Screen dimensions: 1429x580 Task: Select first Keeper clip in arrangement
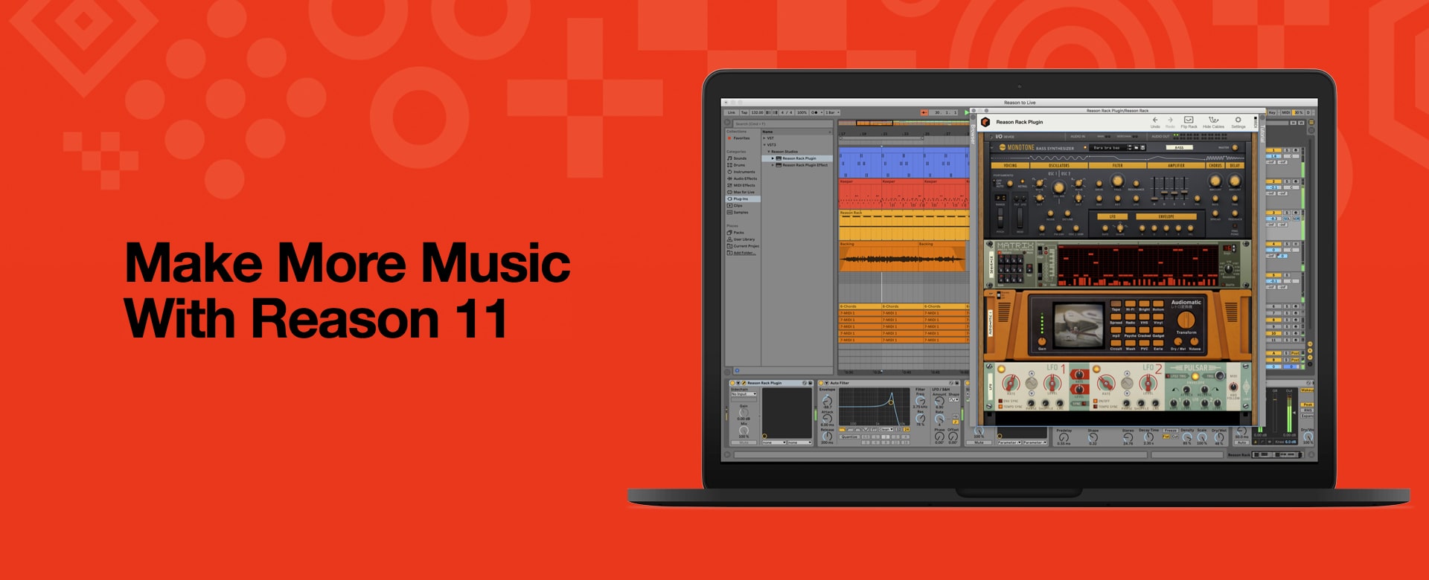[860, 194]
